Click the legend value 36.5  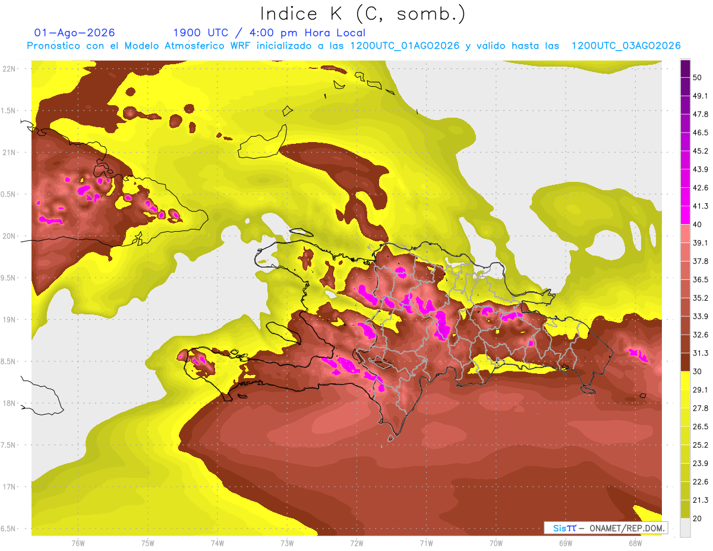click(701, 279)
